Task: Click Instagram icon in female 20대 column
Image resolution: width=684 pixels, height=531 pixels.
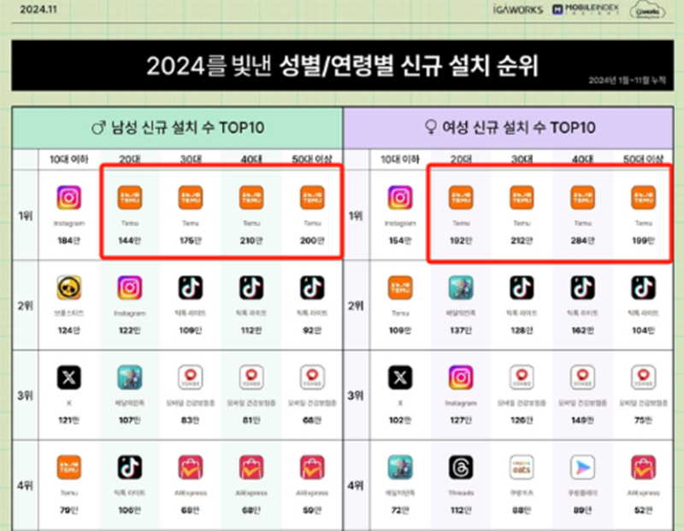Action: (462, 377)
